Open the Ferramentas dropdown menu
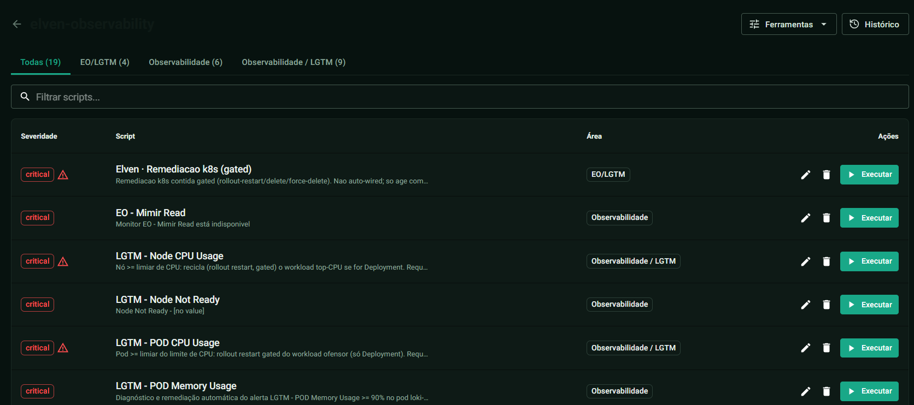Viewport: 914px width, 405px height. 789,24
